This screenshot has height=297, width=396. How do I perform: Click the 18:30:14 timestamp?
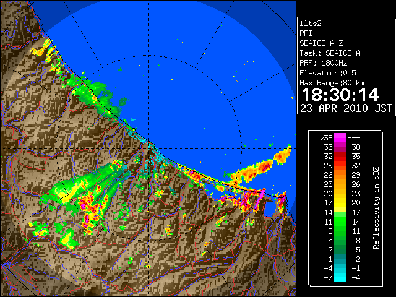click(340, 95)
